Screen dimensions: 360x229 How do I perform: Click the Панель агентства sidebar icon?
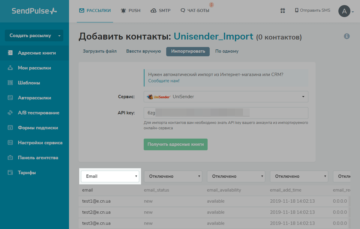point(10,158)
